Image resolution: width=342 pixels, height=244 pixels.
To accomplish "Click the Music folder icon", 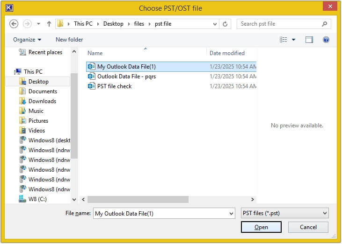I will [x=22, y=111].
